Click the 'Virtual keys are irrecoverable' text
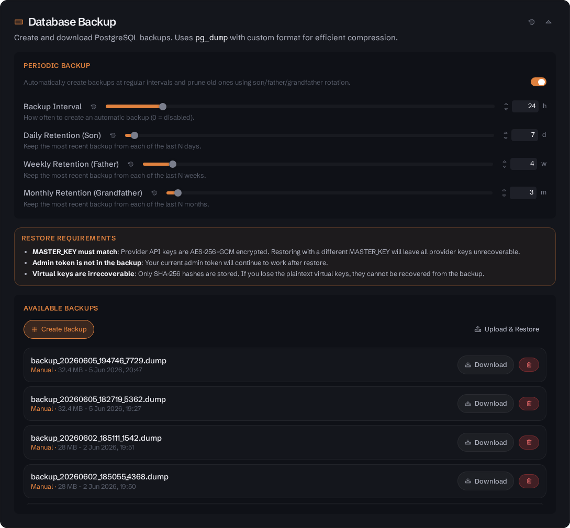The width and height of the screenshot is (570, 528). (x=83, y=274)
